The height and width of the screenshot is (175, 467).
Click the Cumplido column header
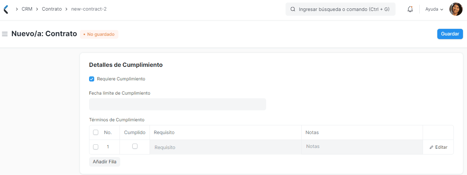tap(135, 132)
